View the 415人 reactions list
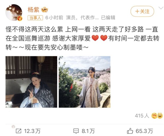This screenshot has width=164, height=136. 142,116
